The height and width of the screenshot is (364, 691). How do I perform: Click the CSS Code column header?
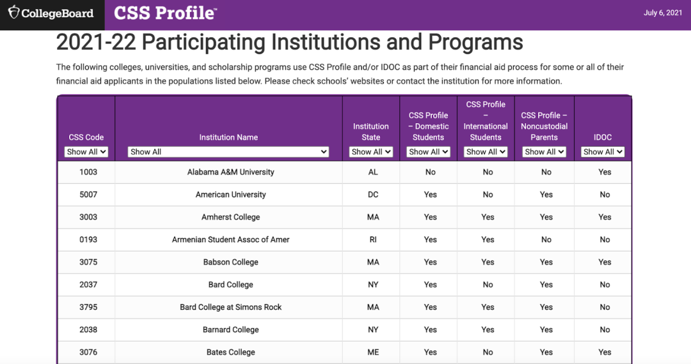coord(86,137)
